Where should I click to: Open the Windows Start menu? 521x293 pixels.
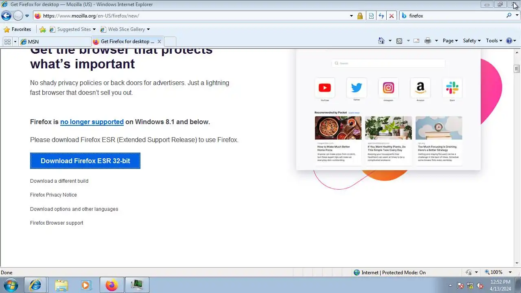[11, 285]
